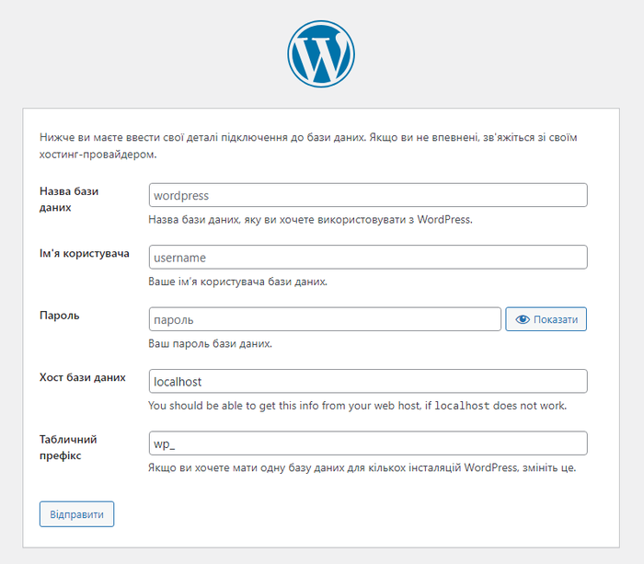Click the Ваш пароль бази даних hint
This screenshot has height=564, width=644.
(211, 344)
